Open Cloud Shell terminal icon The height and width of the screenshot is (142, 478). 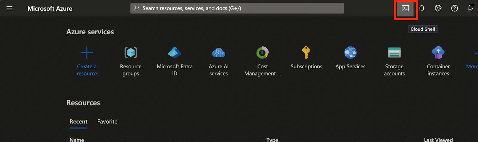point(405,8)
